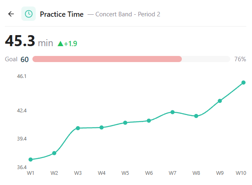The height and width of the screenshot is (185, 252).
Task: Click the Goal 60 label
Action: click(x=17, y=59)
